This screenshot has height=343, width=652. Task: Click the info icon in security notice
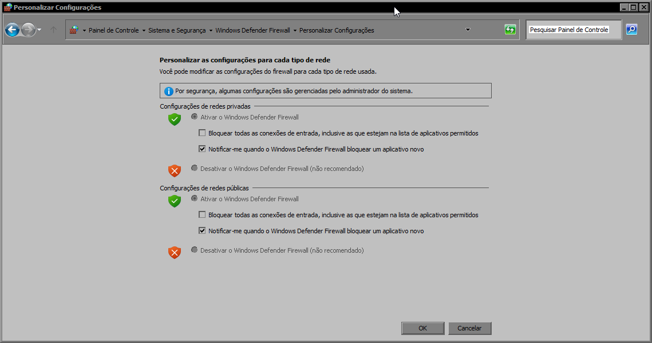pos(168,91)
